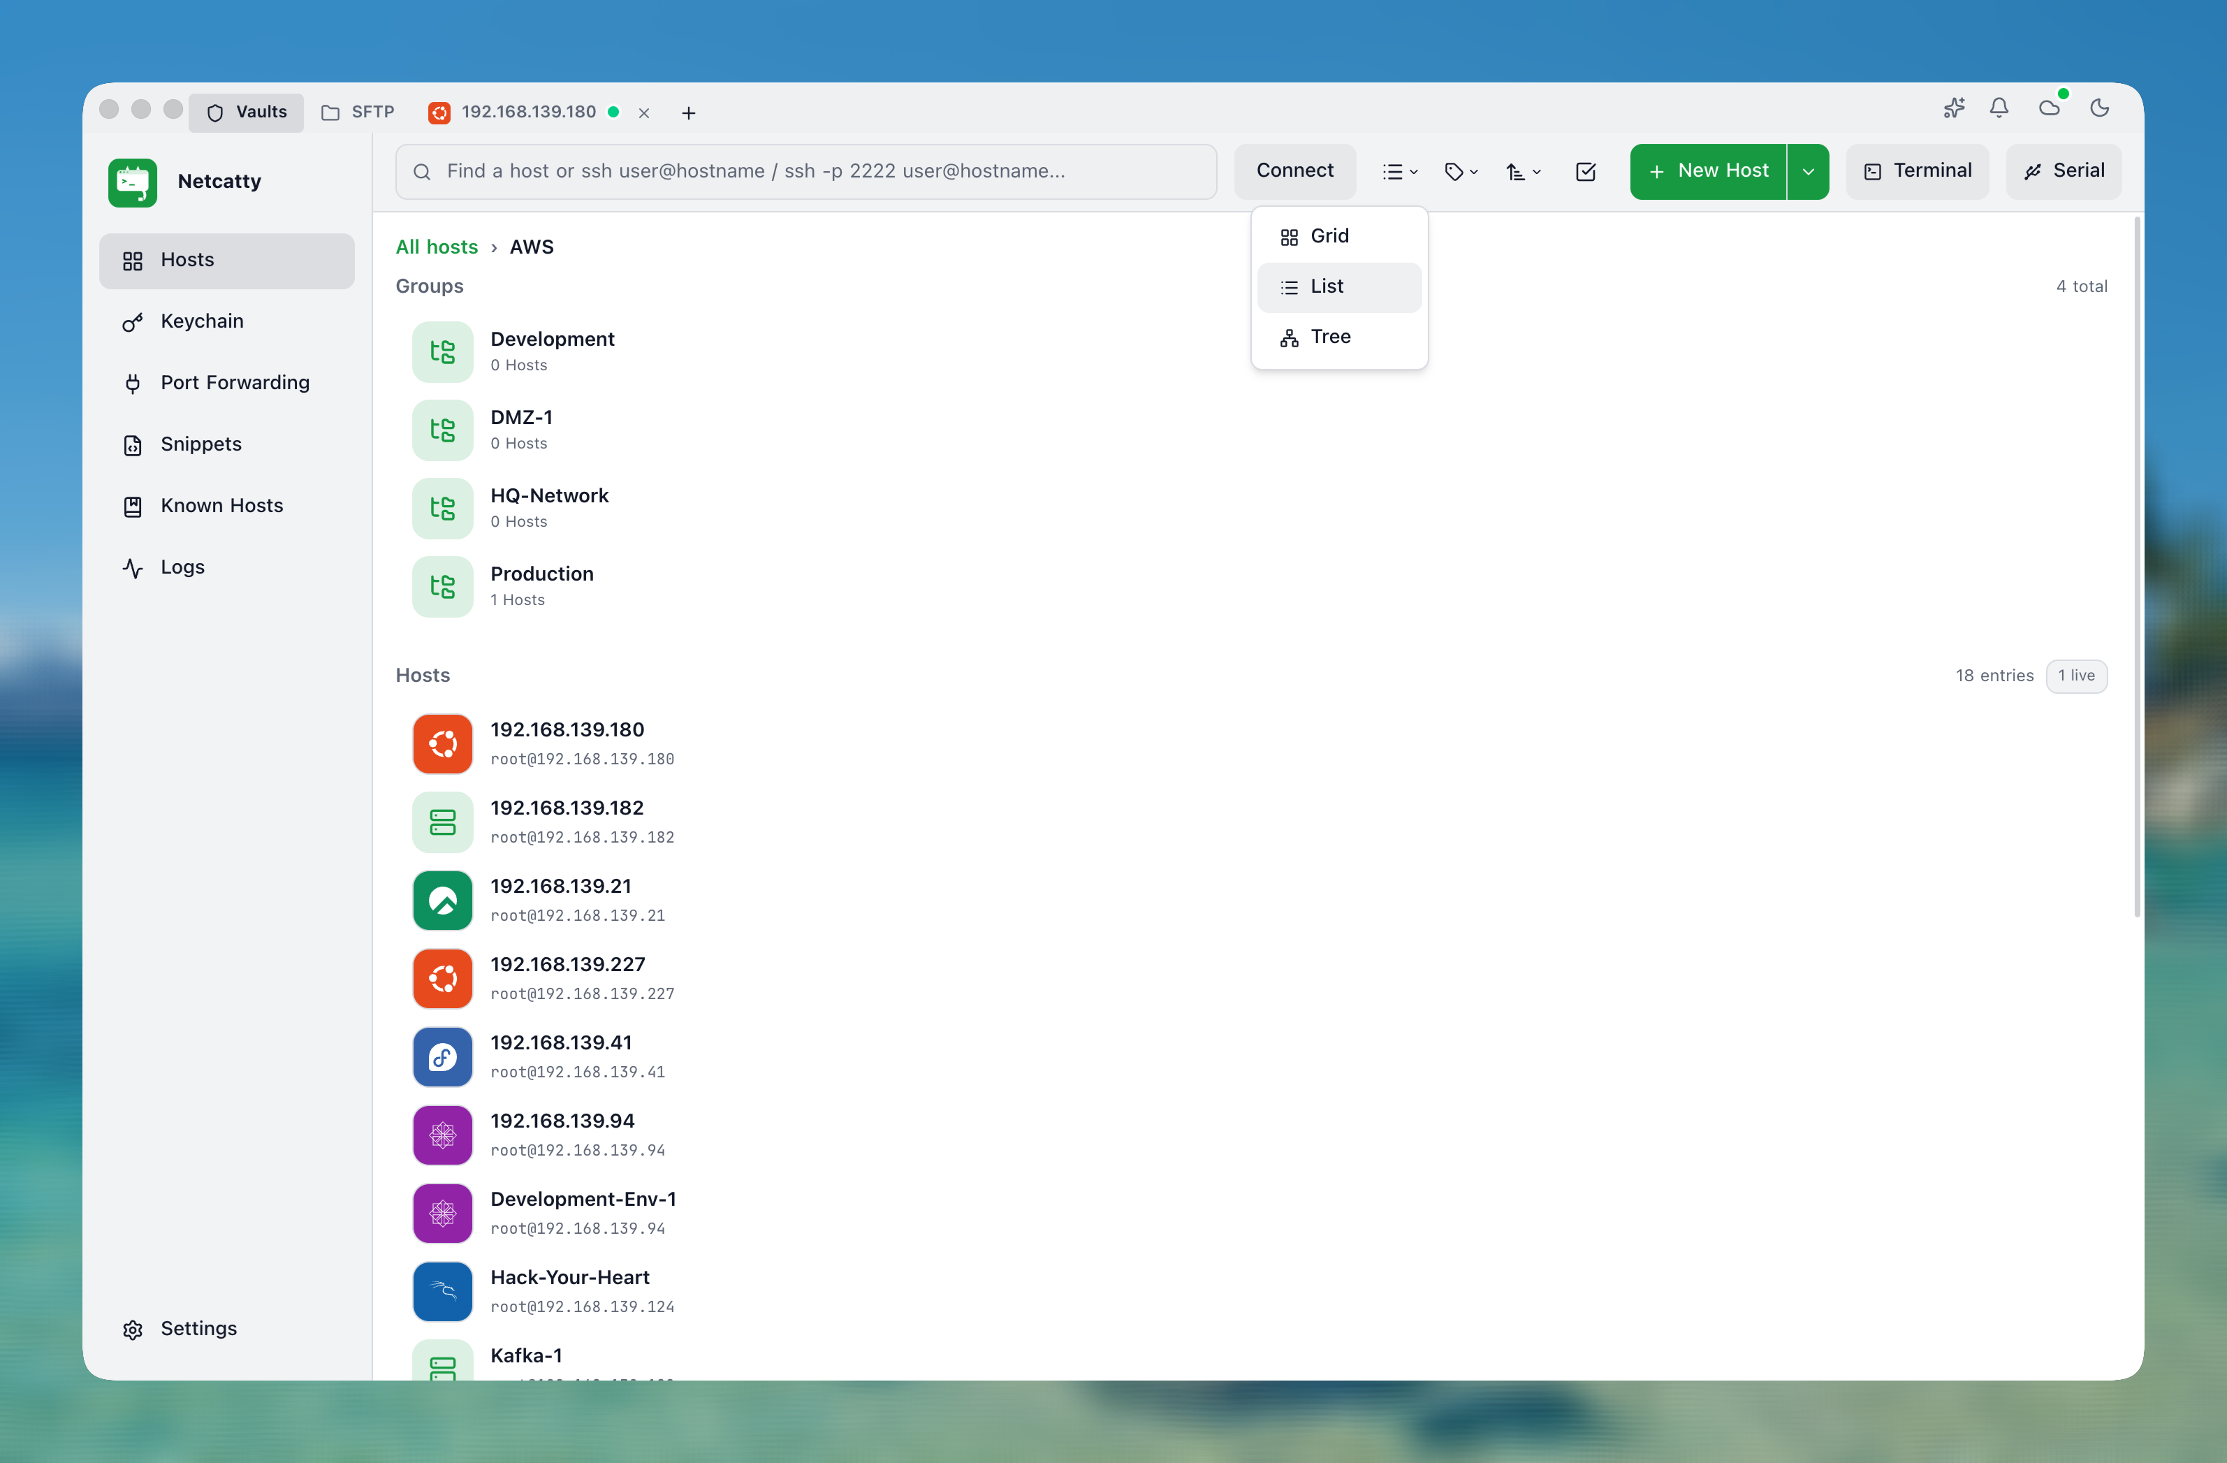Click the Development-Env-1 host icon
The width and height of the screenshot is (2227, 1463).
point(443,1213)
